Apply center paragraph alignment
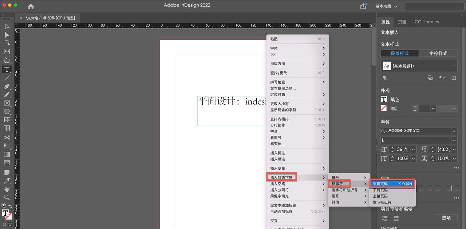 (430, 188)
